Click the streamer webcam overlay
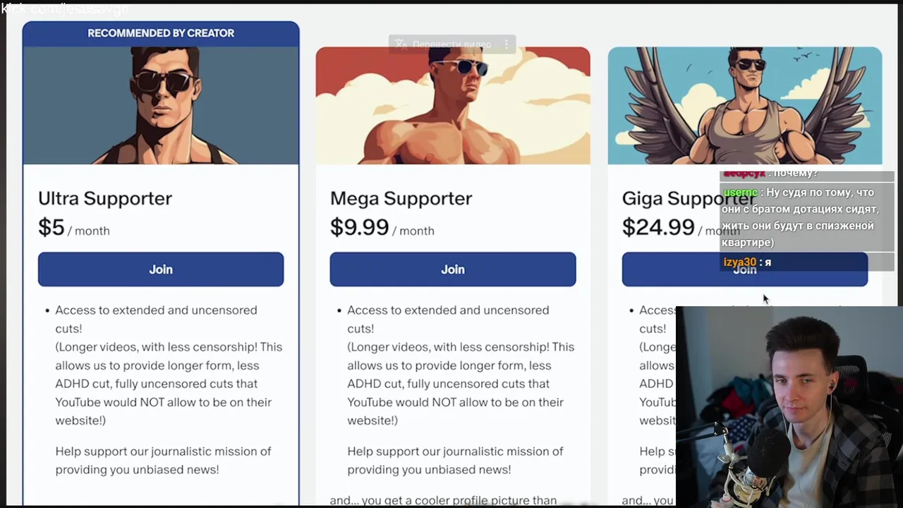This screenshot has width=903, height=508. [x=789, y=406]
